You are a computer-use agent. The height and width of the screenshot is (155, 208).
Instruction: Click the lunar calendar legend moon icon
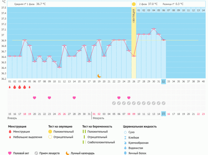(x=67, y=153)
